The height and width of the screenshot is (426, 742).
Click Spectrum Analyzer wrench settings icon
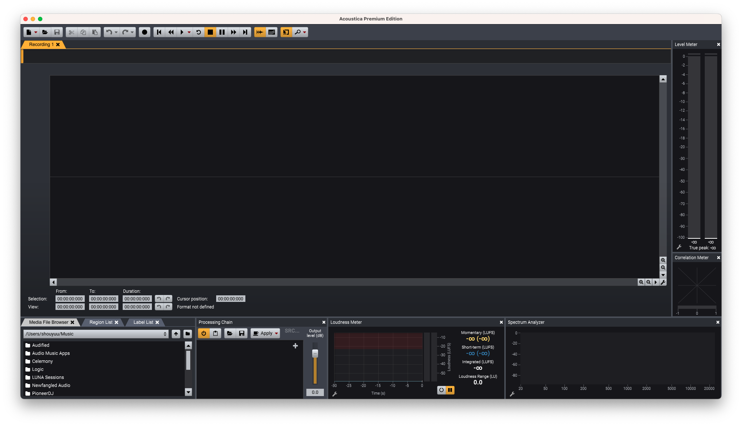[512, 394]
